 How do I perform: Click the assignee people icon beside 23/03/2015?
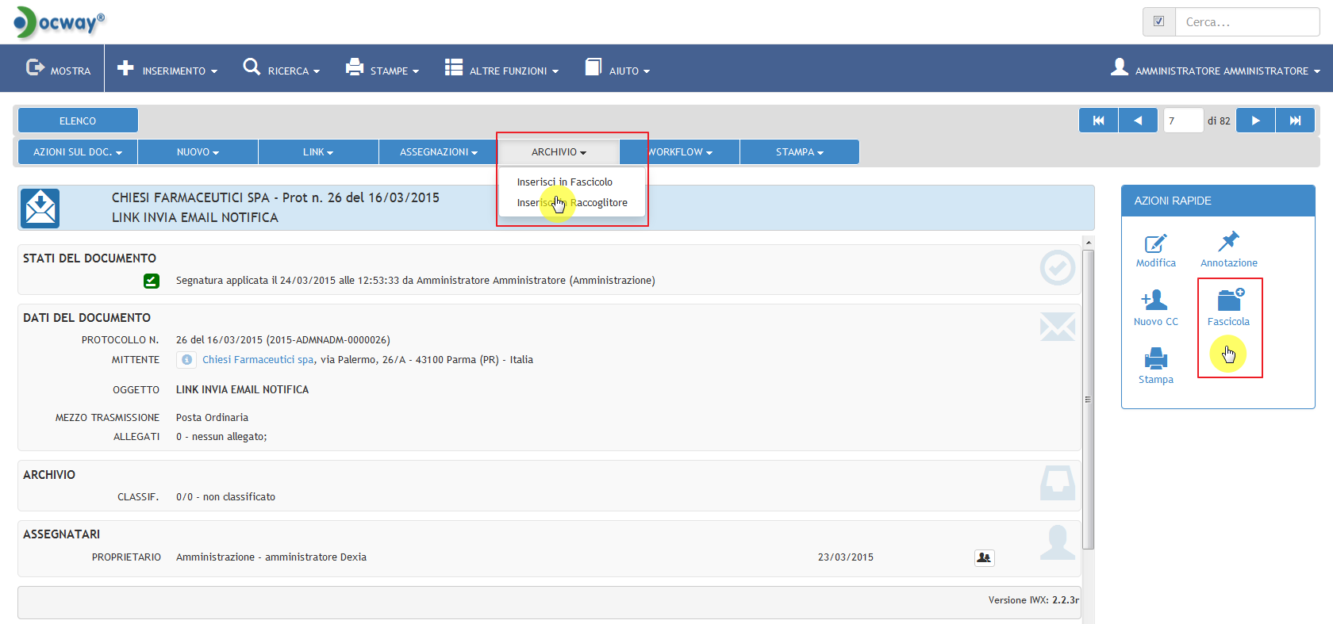[x=984, y=558]
